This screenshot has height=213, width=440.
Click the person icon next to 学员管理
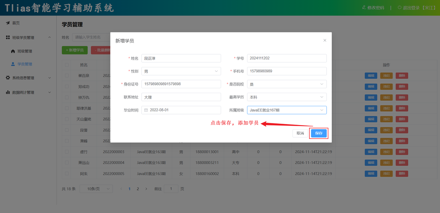(13, 64)
